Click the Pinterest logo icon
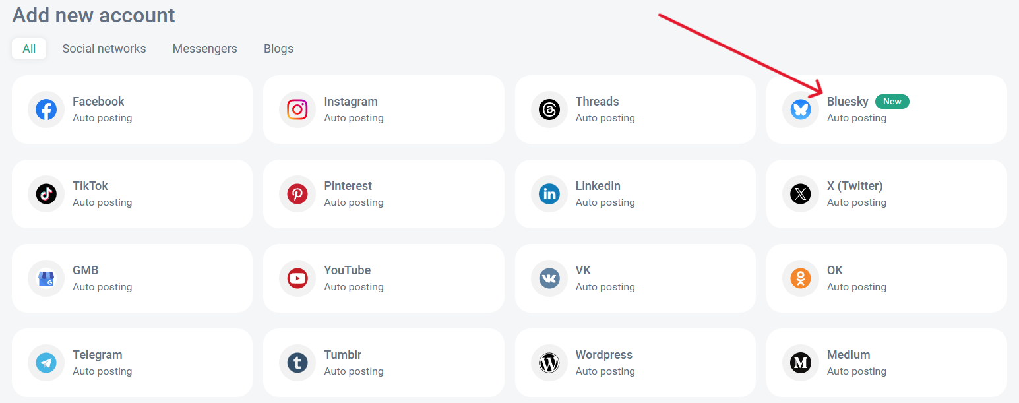Image resolution: width=1019 pixels, height=403 pixels. (x=297, y=194)
